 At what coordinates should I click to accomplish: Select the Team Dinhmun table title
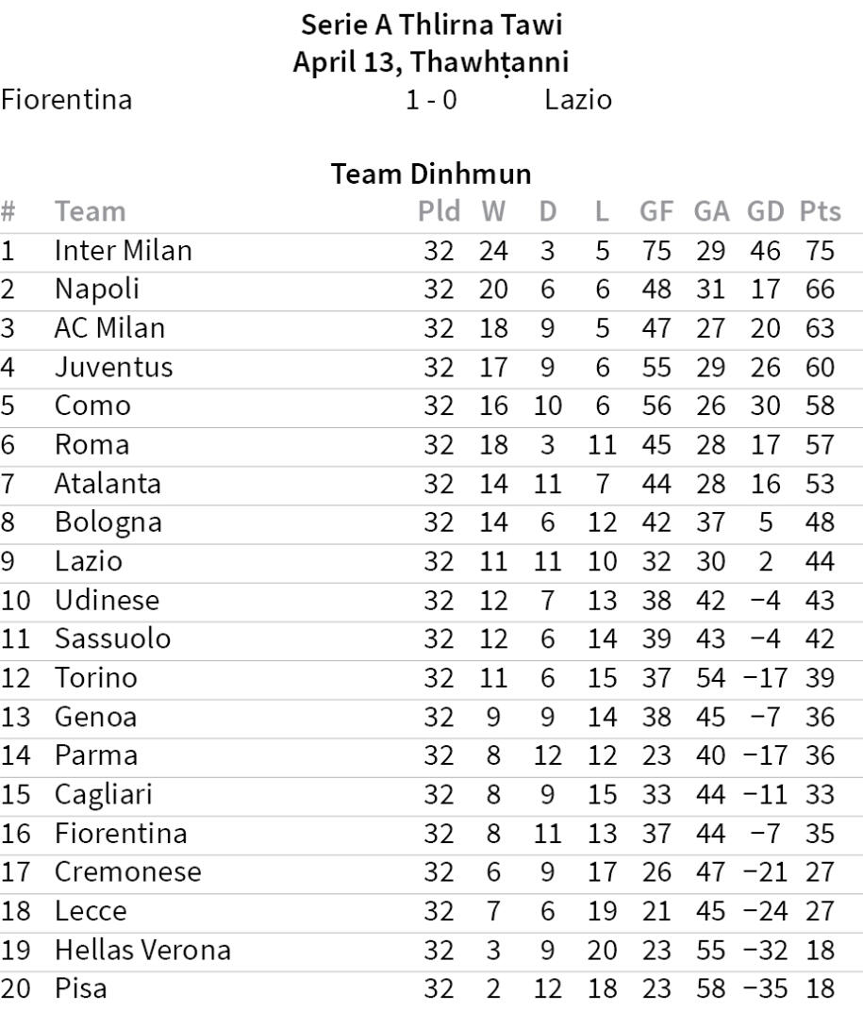pyautogui.click(x=431, y=174)
